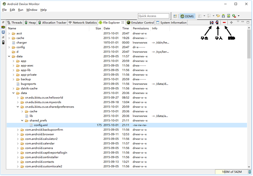Expand the com.android.browser folder
Viewport: 253px width, 176px height.
(18, 134)
